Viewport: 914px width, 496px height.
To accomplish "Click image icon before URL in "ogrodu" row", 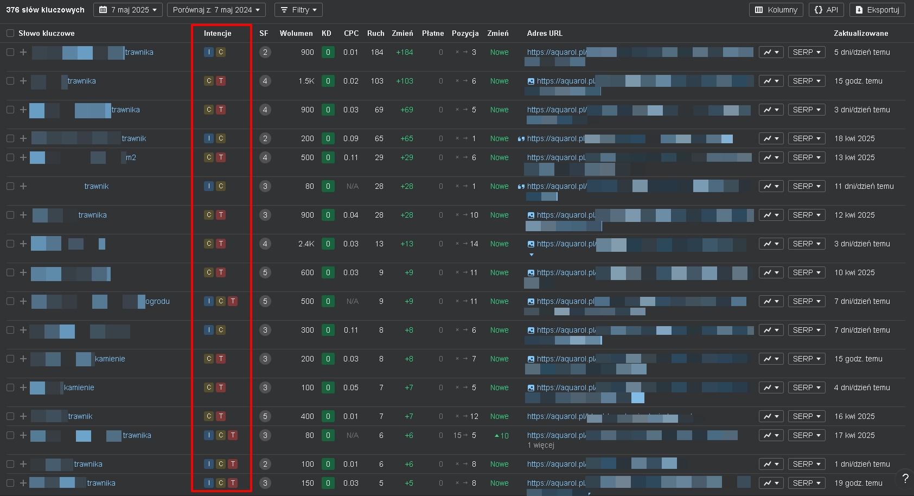I will tap(531, 302).
